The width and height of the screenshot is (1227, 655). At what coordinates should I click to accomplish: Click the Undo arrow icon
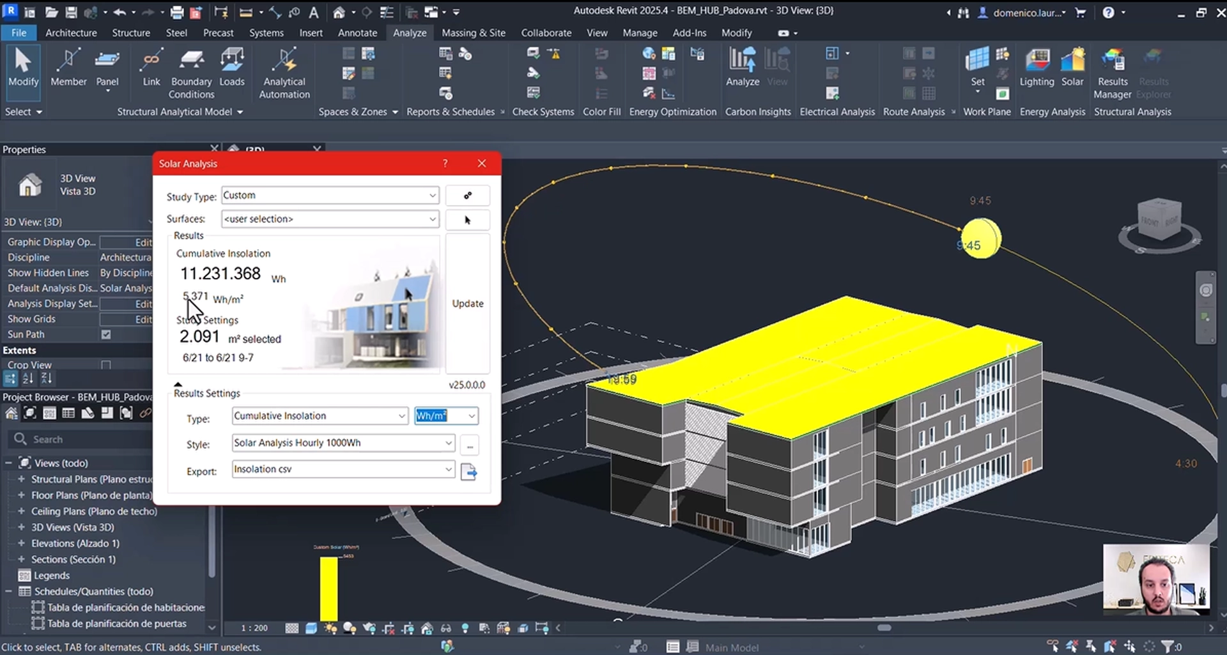tap(120, 12)
